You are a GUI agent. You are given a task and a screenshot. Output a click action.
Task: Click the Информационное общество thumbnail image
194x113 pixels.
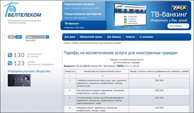pos(15,80)
